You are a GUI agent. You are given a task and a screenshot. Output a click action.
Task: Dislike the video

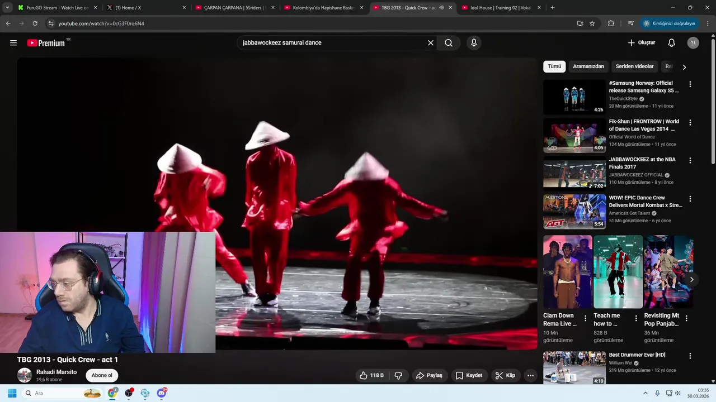click(x=399, y=376)
